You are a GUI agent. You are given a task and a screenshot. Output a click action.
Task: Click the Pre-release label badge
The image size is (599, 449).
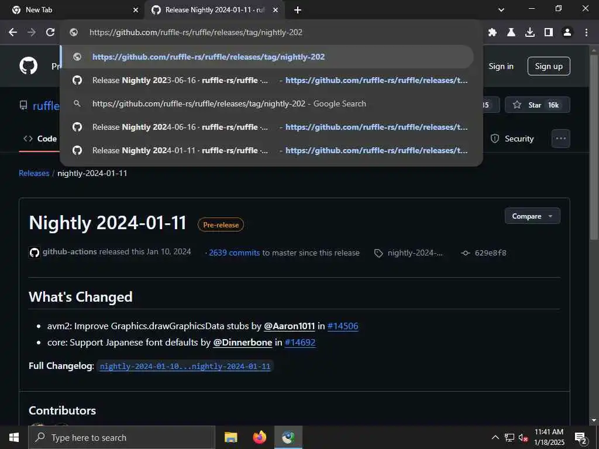221,225
